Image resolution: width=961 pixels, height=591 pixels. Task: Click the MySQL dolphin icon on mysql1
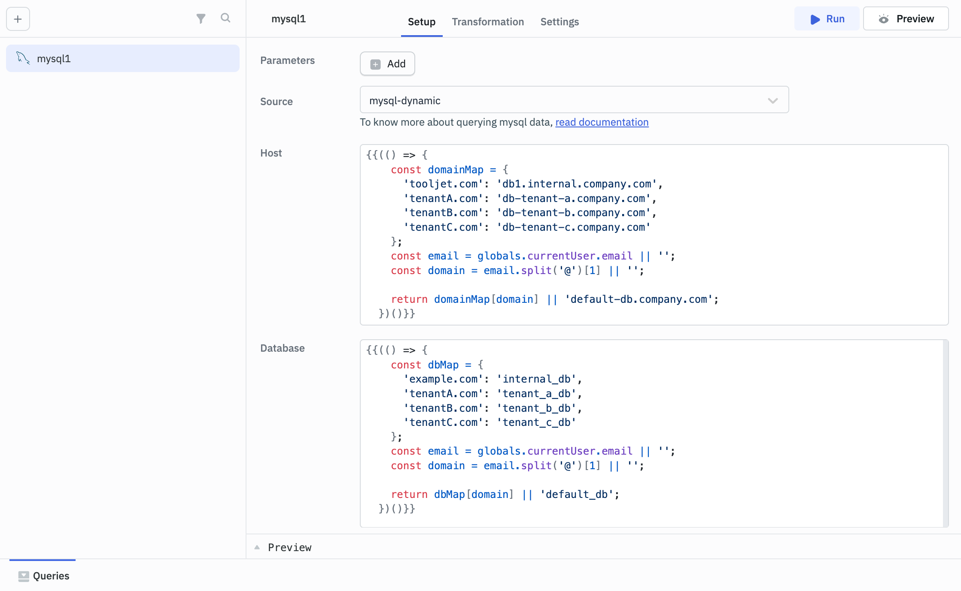23,58
